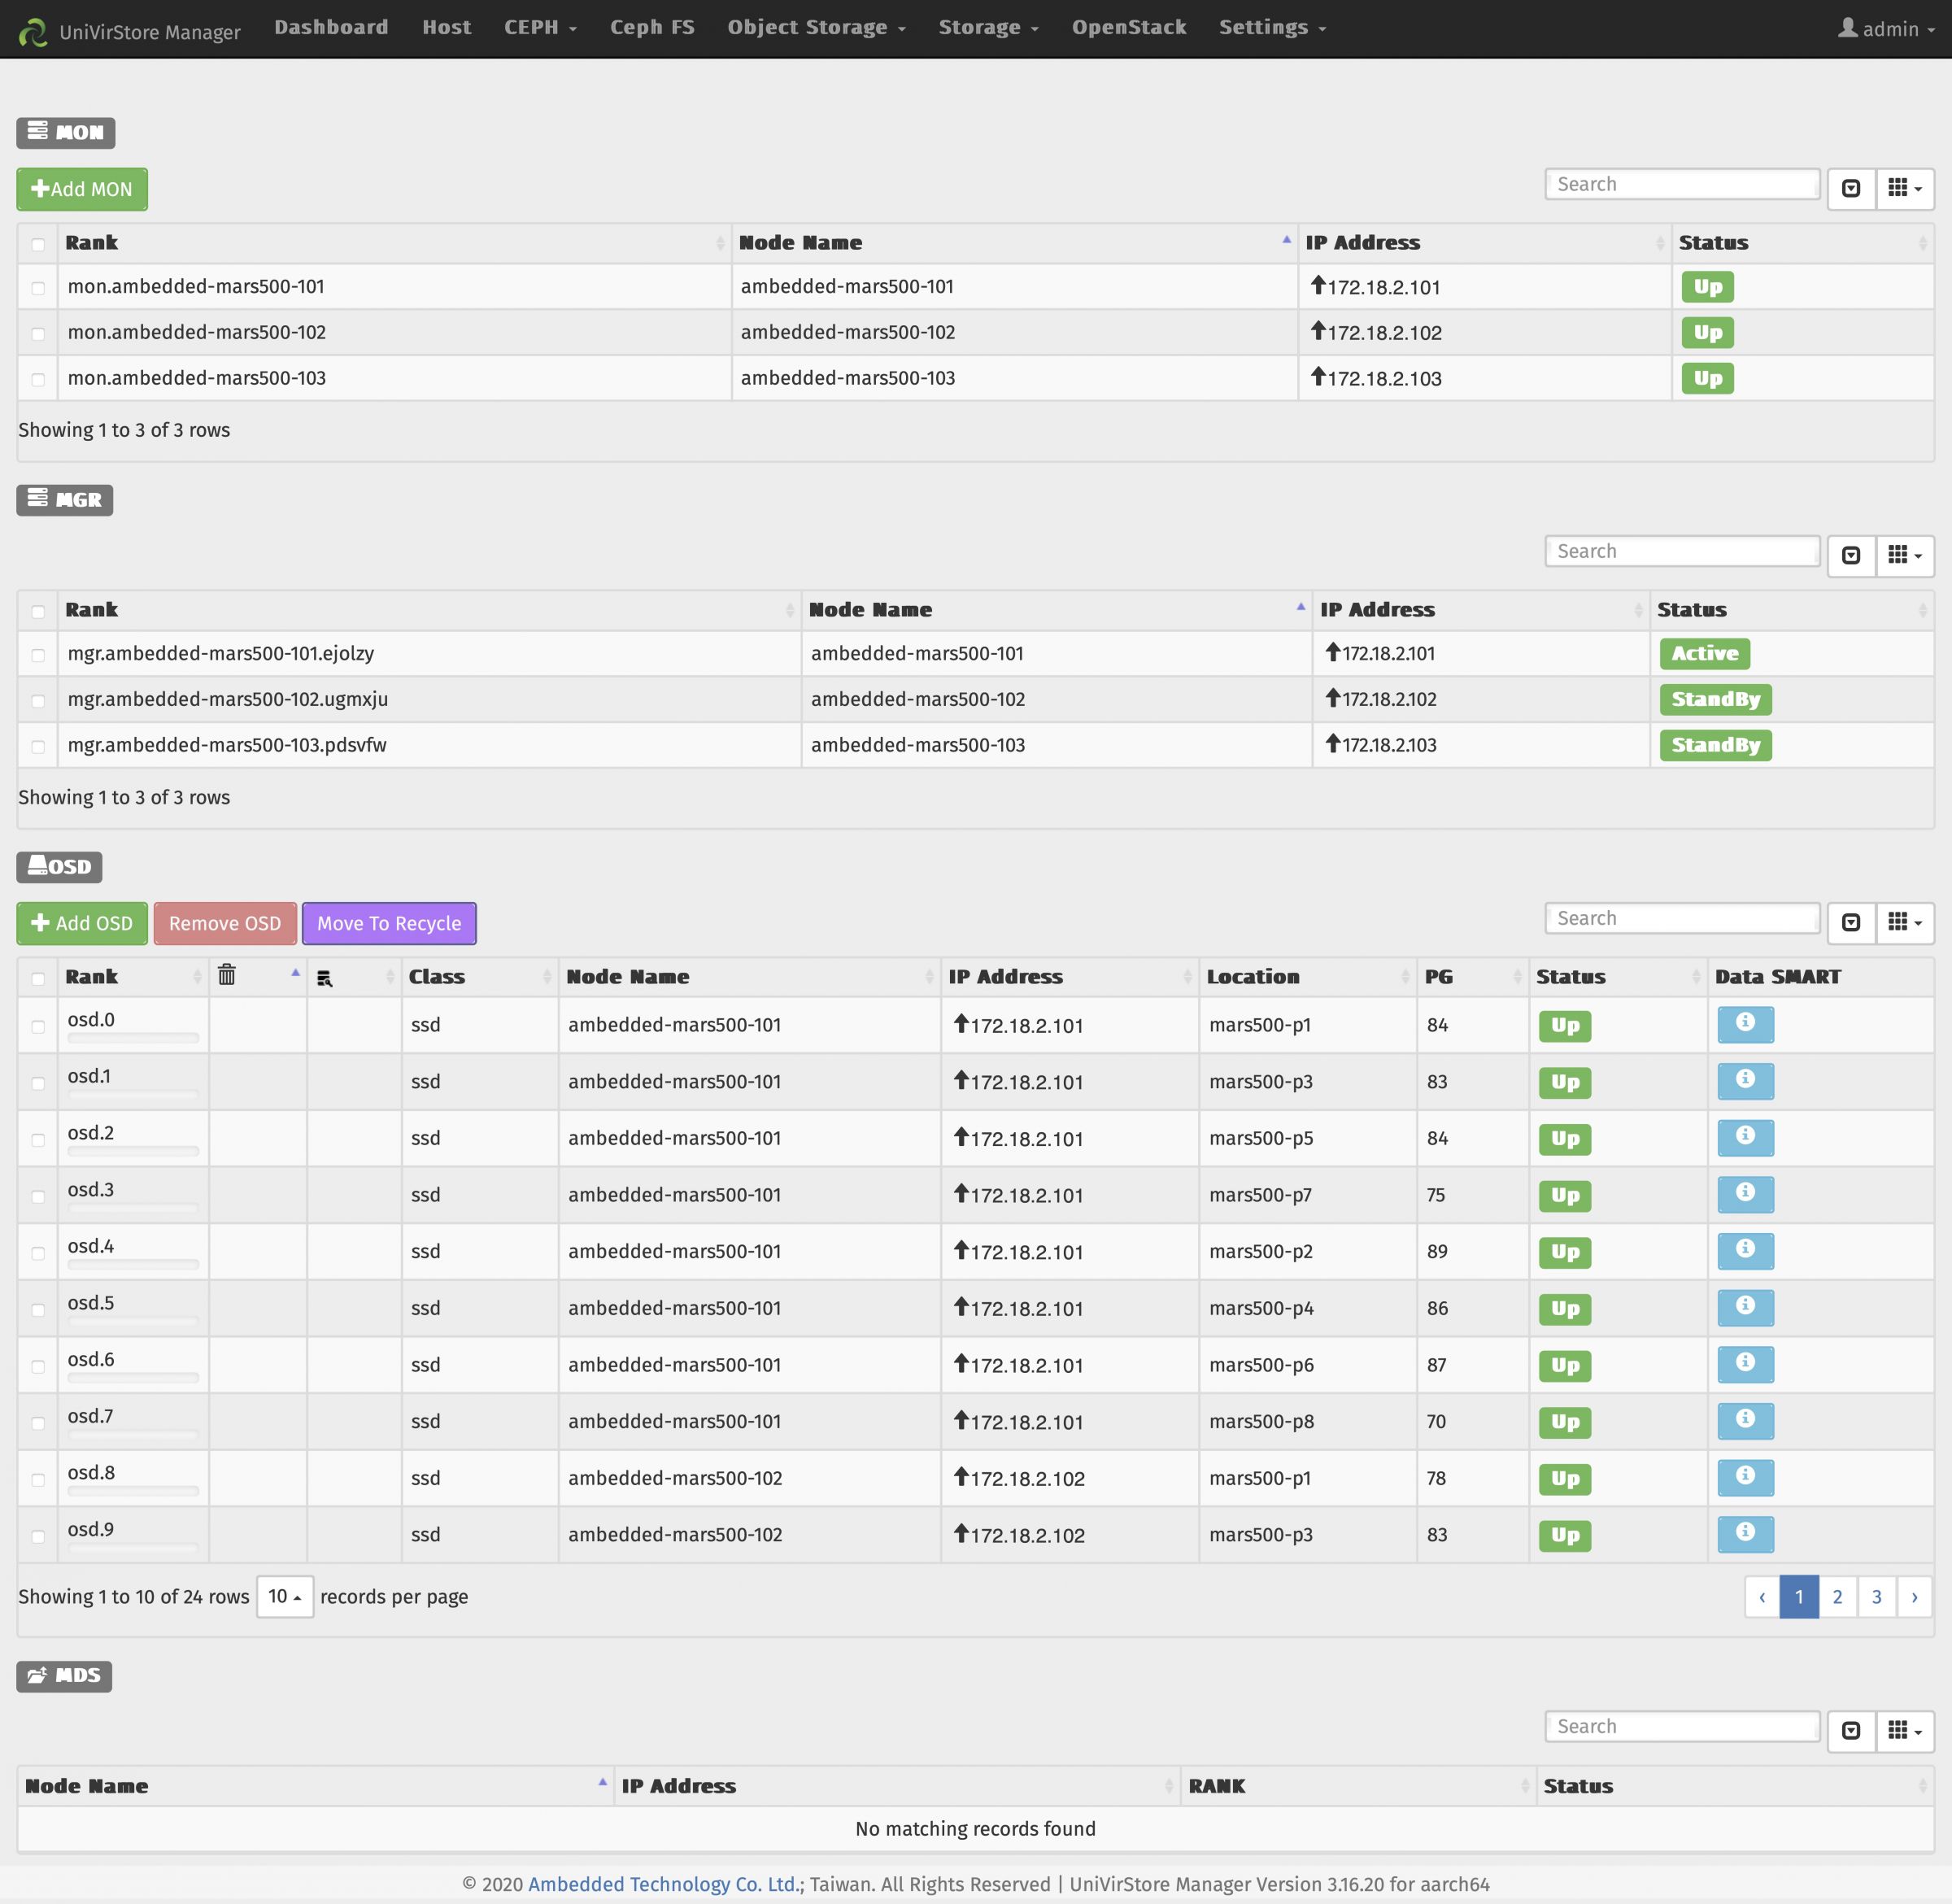Check the row checkbox for osd.3
1952x1904 pixels.
(x=38, y=1196)
